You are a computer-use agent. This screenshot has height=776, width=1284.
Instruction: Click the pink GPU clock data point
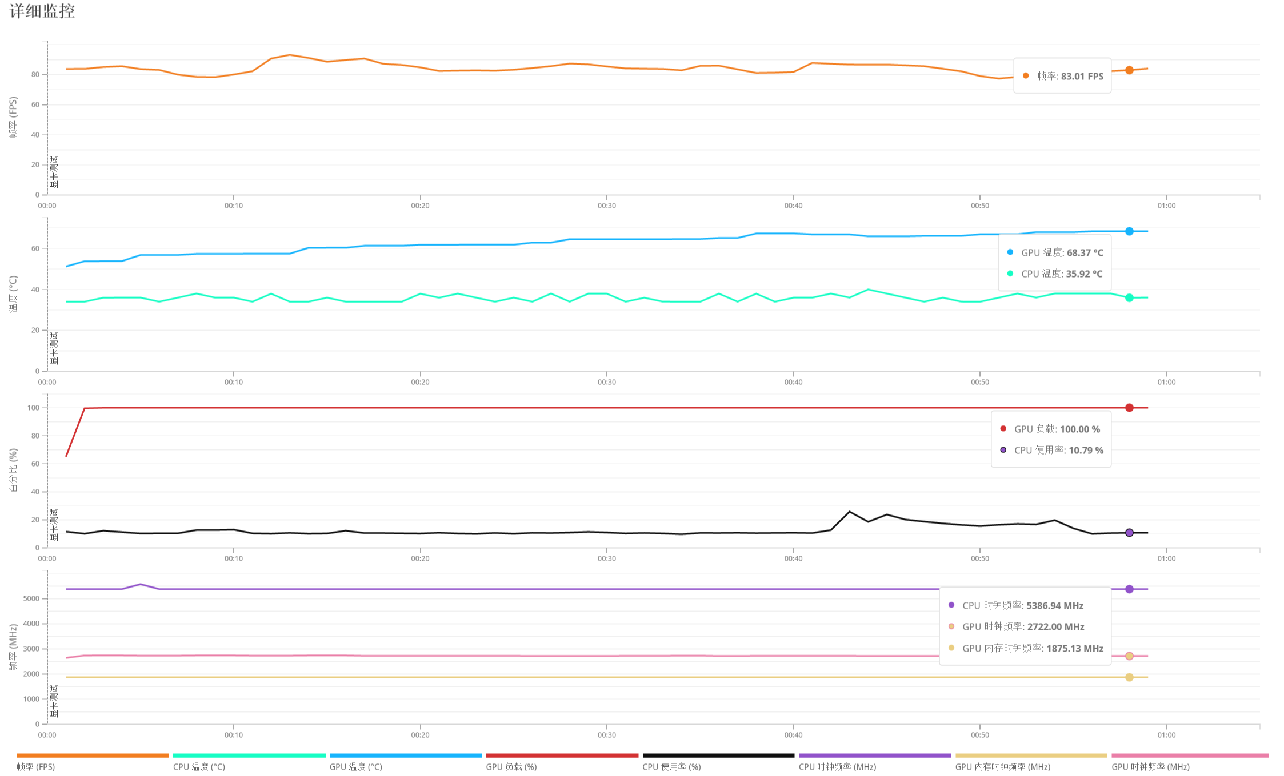tap(1129, 656)
